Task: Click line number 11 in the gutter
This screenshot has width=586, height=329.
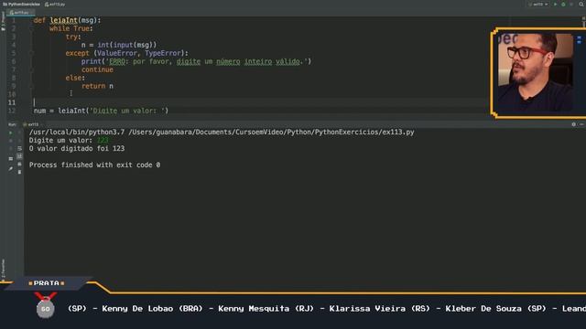Action: pos(12,102)
